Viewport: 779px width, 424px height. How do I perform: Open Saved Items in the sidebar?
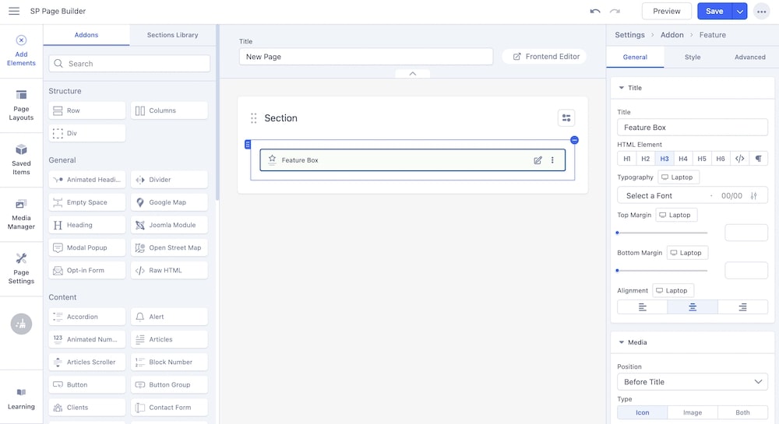point(21,159)
